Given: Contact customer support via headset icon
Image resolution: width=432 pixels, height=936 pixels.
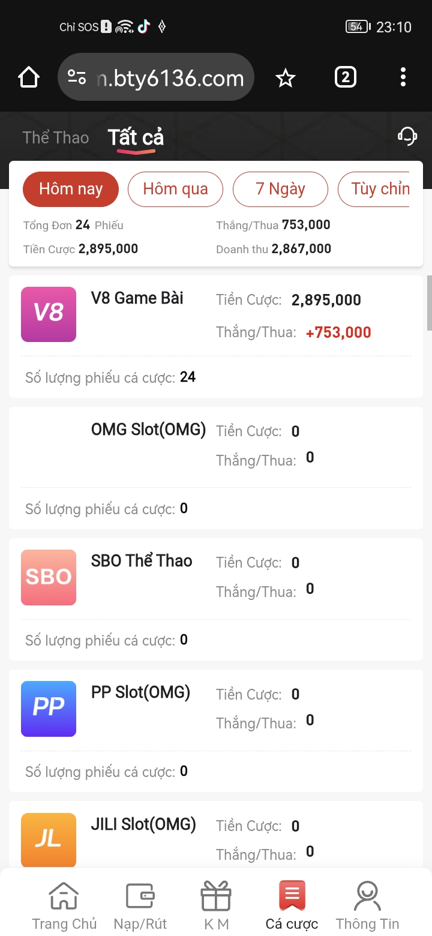Looking at the screenshot, I should pos(407,136).
